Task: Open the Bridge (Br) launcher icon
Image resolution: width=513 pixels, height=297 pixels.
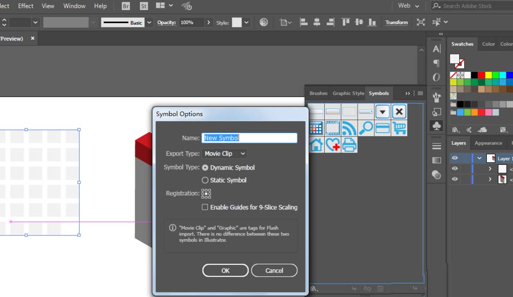Action: [126, 6]
